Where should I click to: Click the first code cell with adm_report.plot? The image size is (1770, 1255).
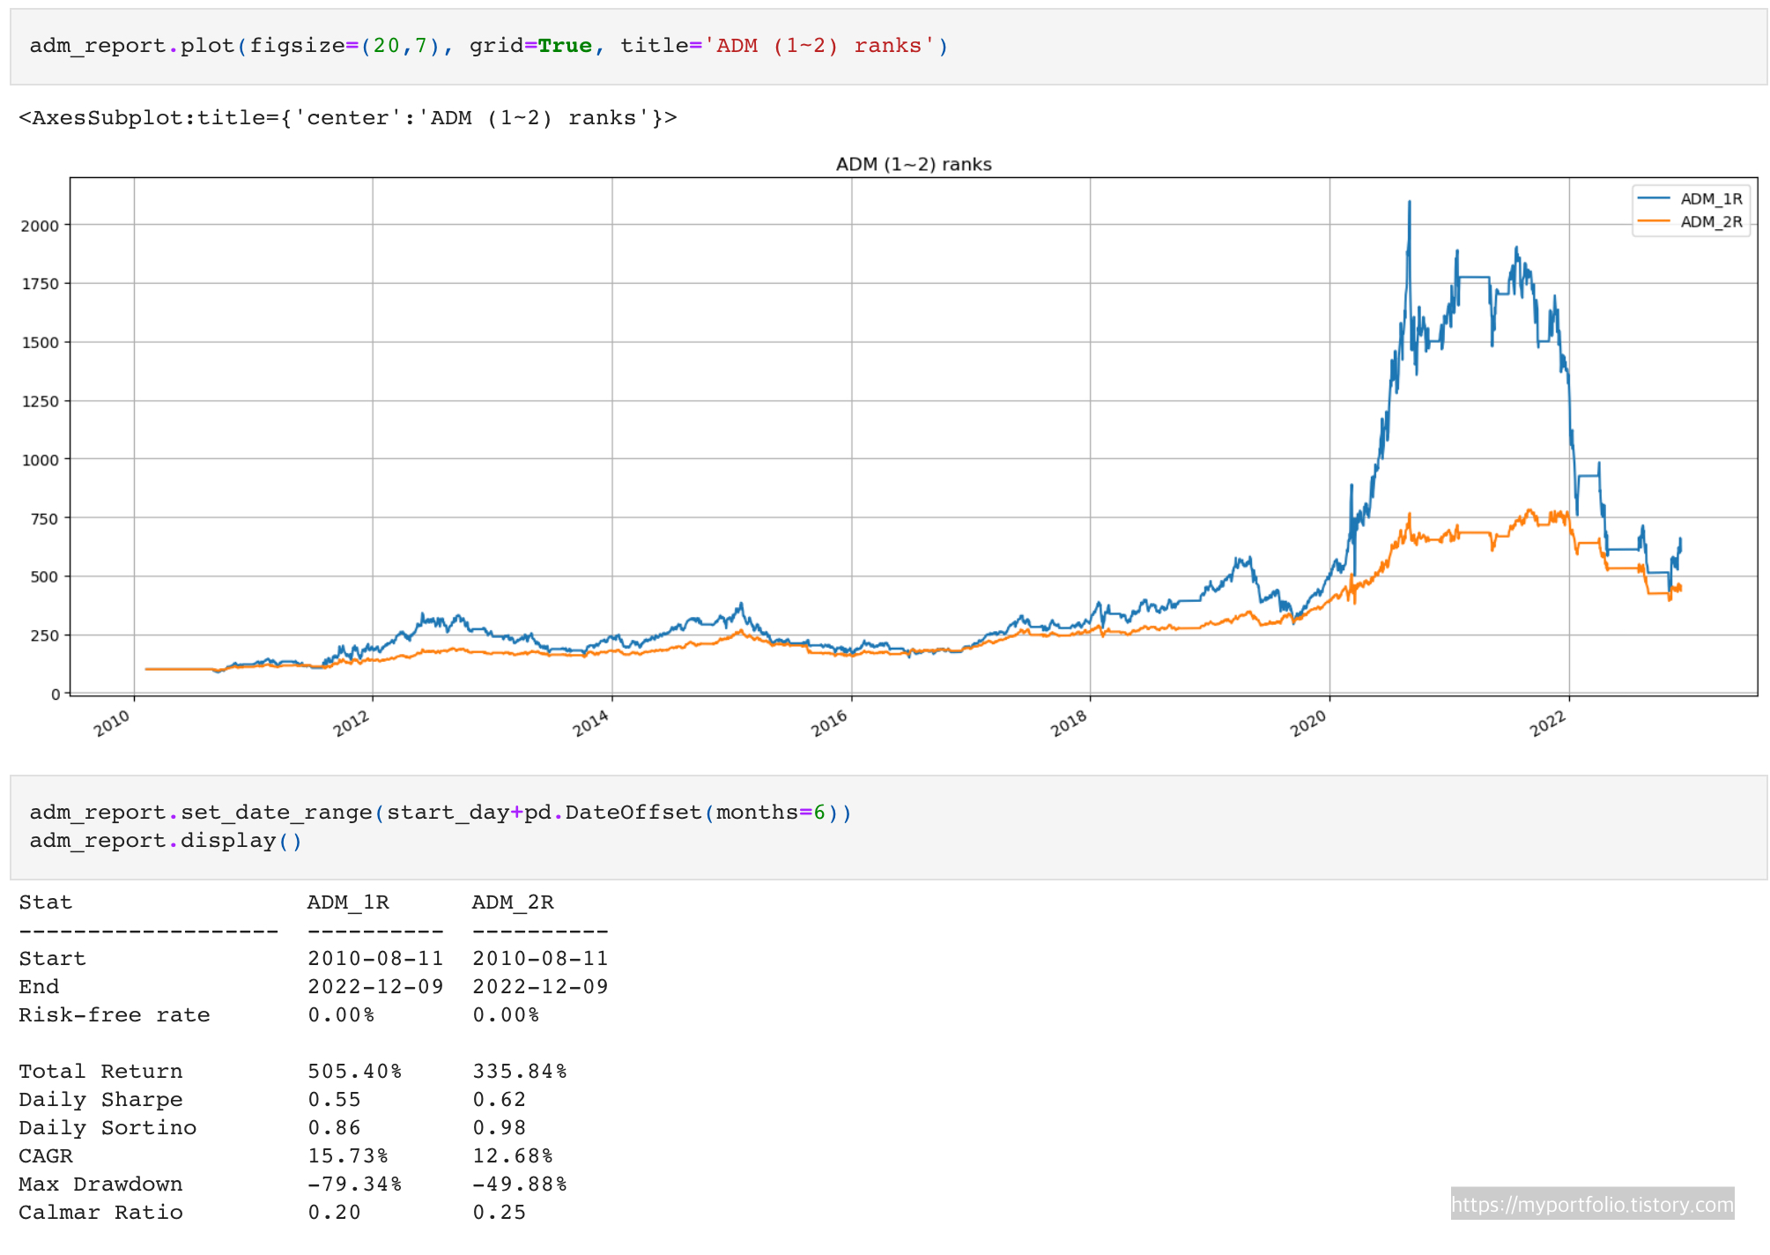point(489,46)
